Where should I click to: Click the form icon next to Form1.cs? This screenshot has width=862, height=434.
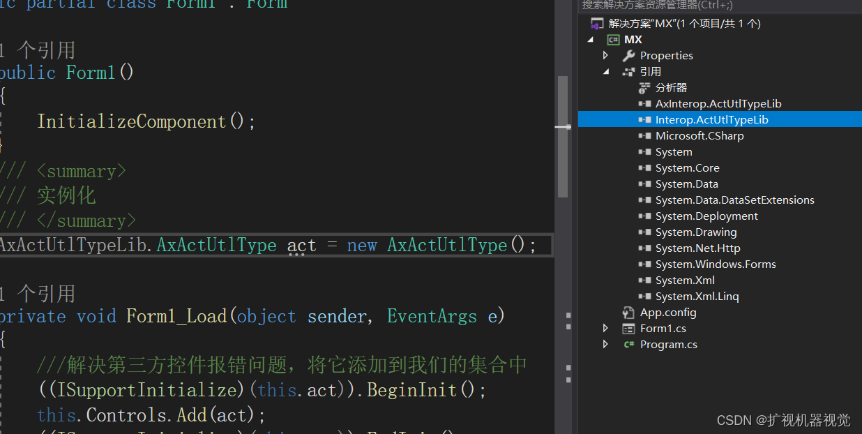(x=629, y=328)
